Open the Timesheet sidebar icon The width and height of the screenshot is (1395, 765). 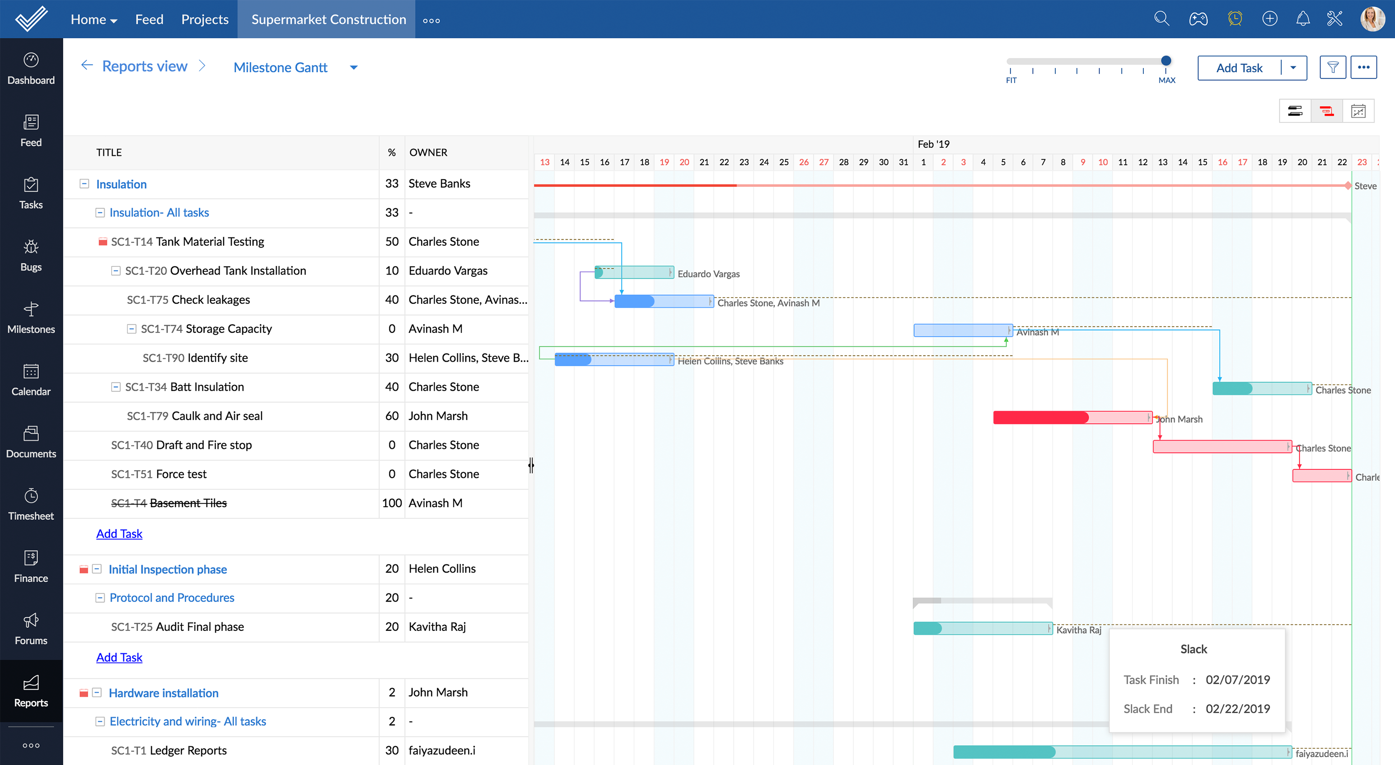point(31,504)
